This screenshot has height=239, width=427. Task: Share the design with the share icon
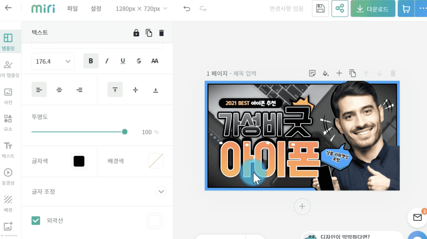pos(339,9)
